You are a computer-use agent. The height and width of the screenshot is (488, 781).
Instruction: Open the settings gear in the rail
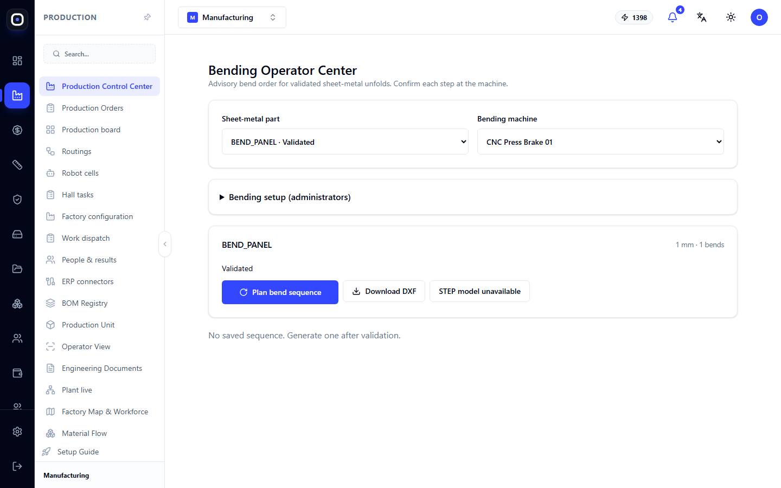click(x=17, y=432)
